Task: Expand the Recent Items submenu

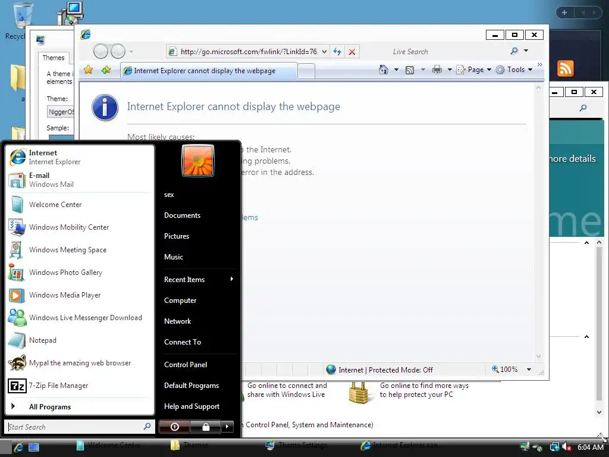Action: click(198, 280)
